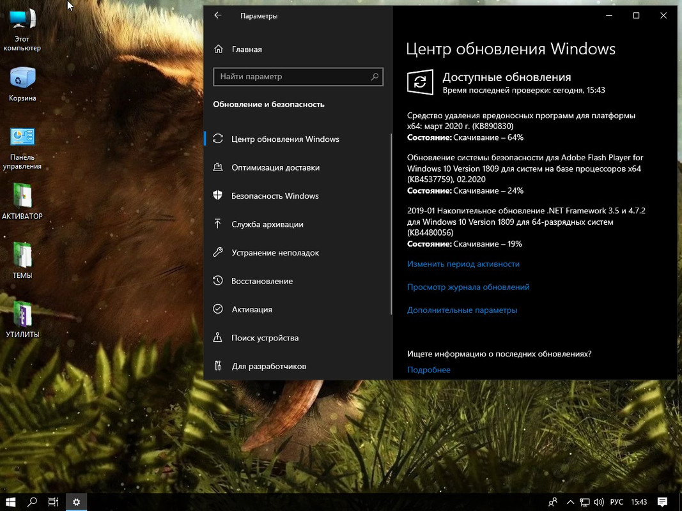Select Панель управления desktop icon
Screen dimensions: 682x511
pyautogui.click(x=22, y=149)
